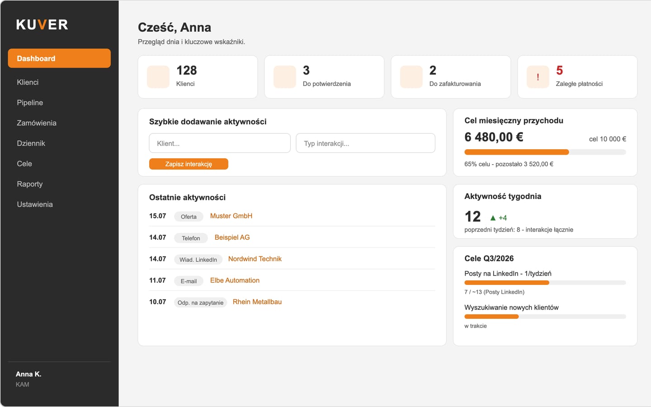Click the weekly activity number 12

click(x=473, y=217)
